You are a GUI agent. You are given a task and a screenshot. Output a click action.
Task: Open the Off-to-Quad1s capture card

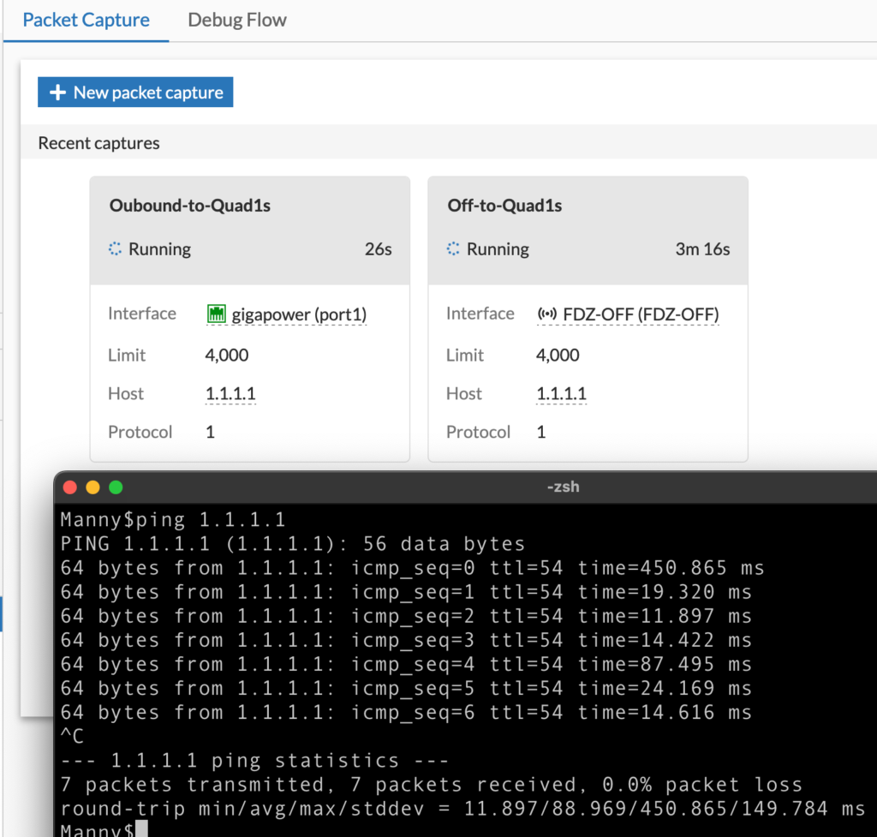[588, 319]
